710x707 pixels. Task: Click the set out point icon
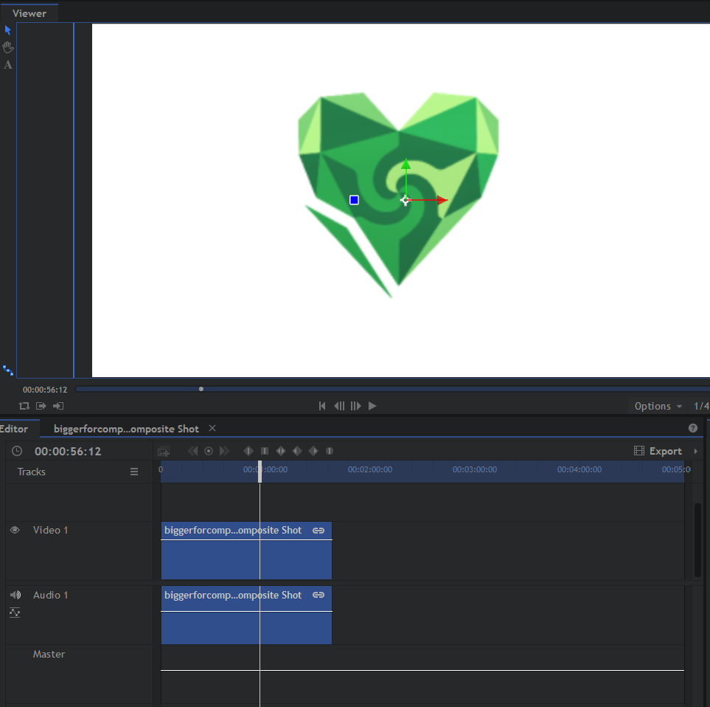coord(58,406)
